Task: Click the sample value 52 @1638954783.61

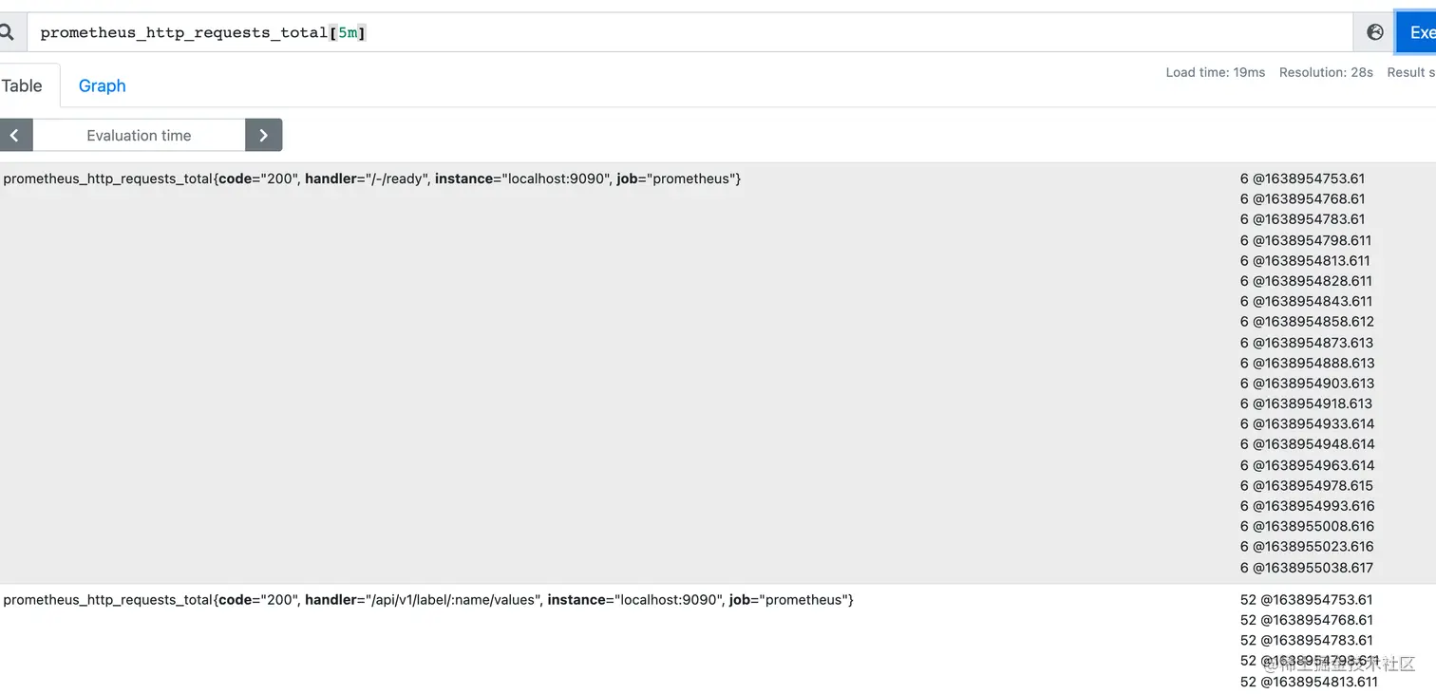Action: [1307, 641]
